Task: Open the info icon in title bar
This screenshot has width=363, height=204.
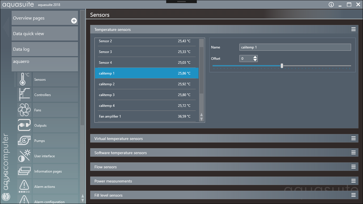Action: click(x=331, y=5)
